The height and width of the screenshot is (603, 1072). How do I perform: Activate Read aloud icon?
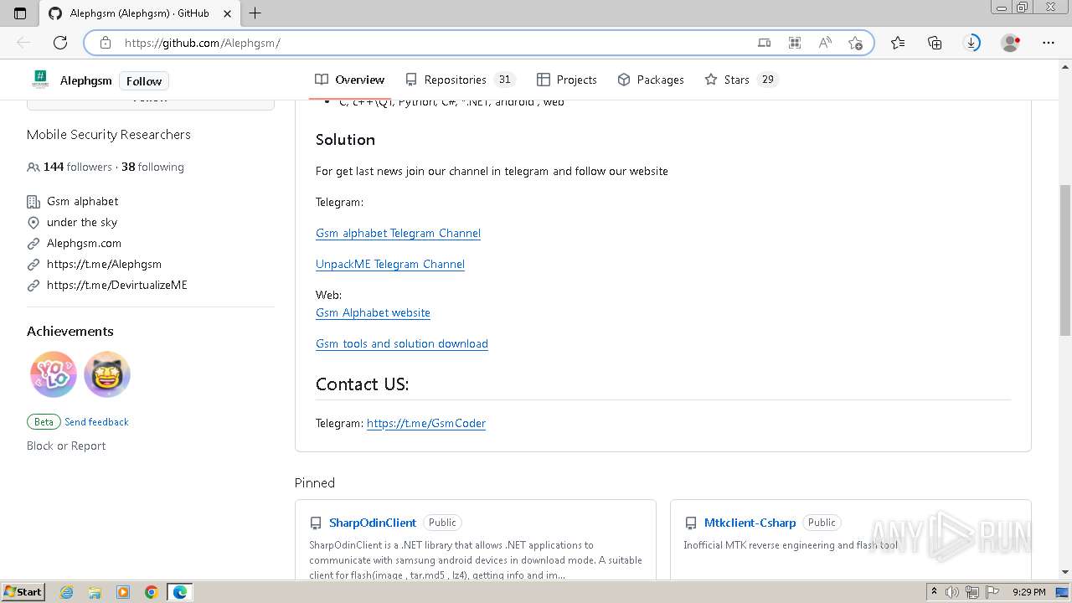click(x=825, y=43)
